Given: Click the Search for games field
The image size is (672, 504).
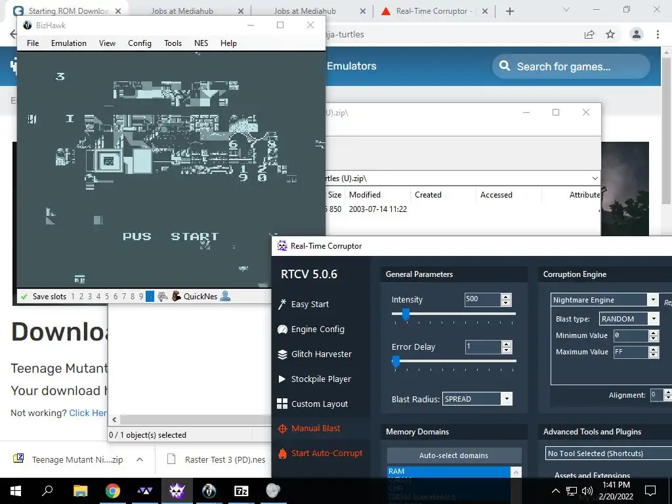Looking at the screenshot, I should [x=572, y=66].
